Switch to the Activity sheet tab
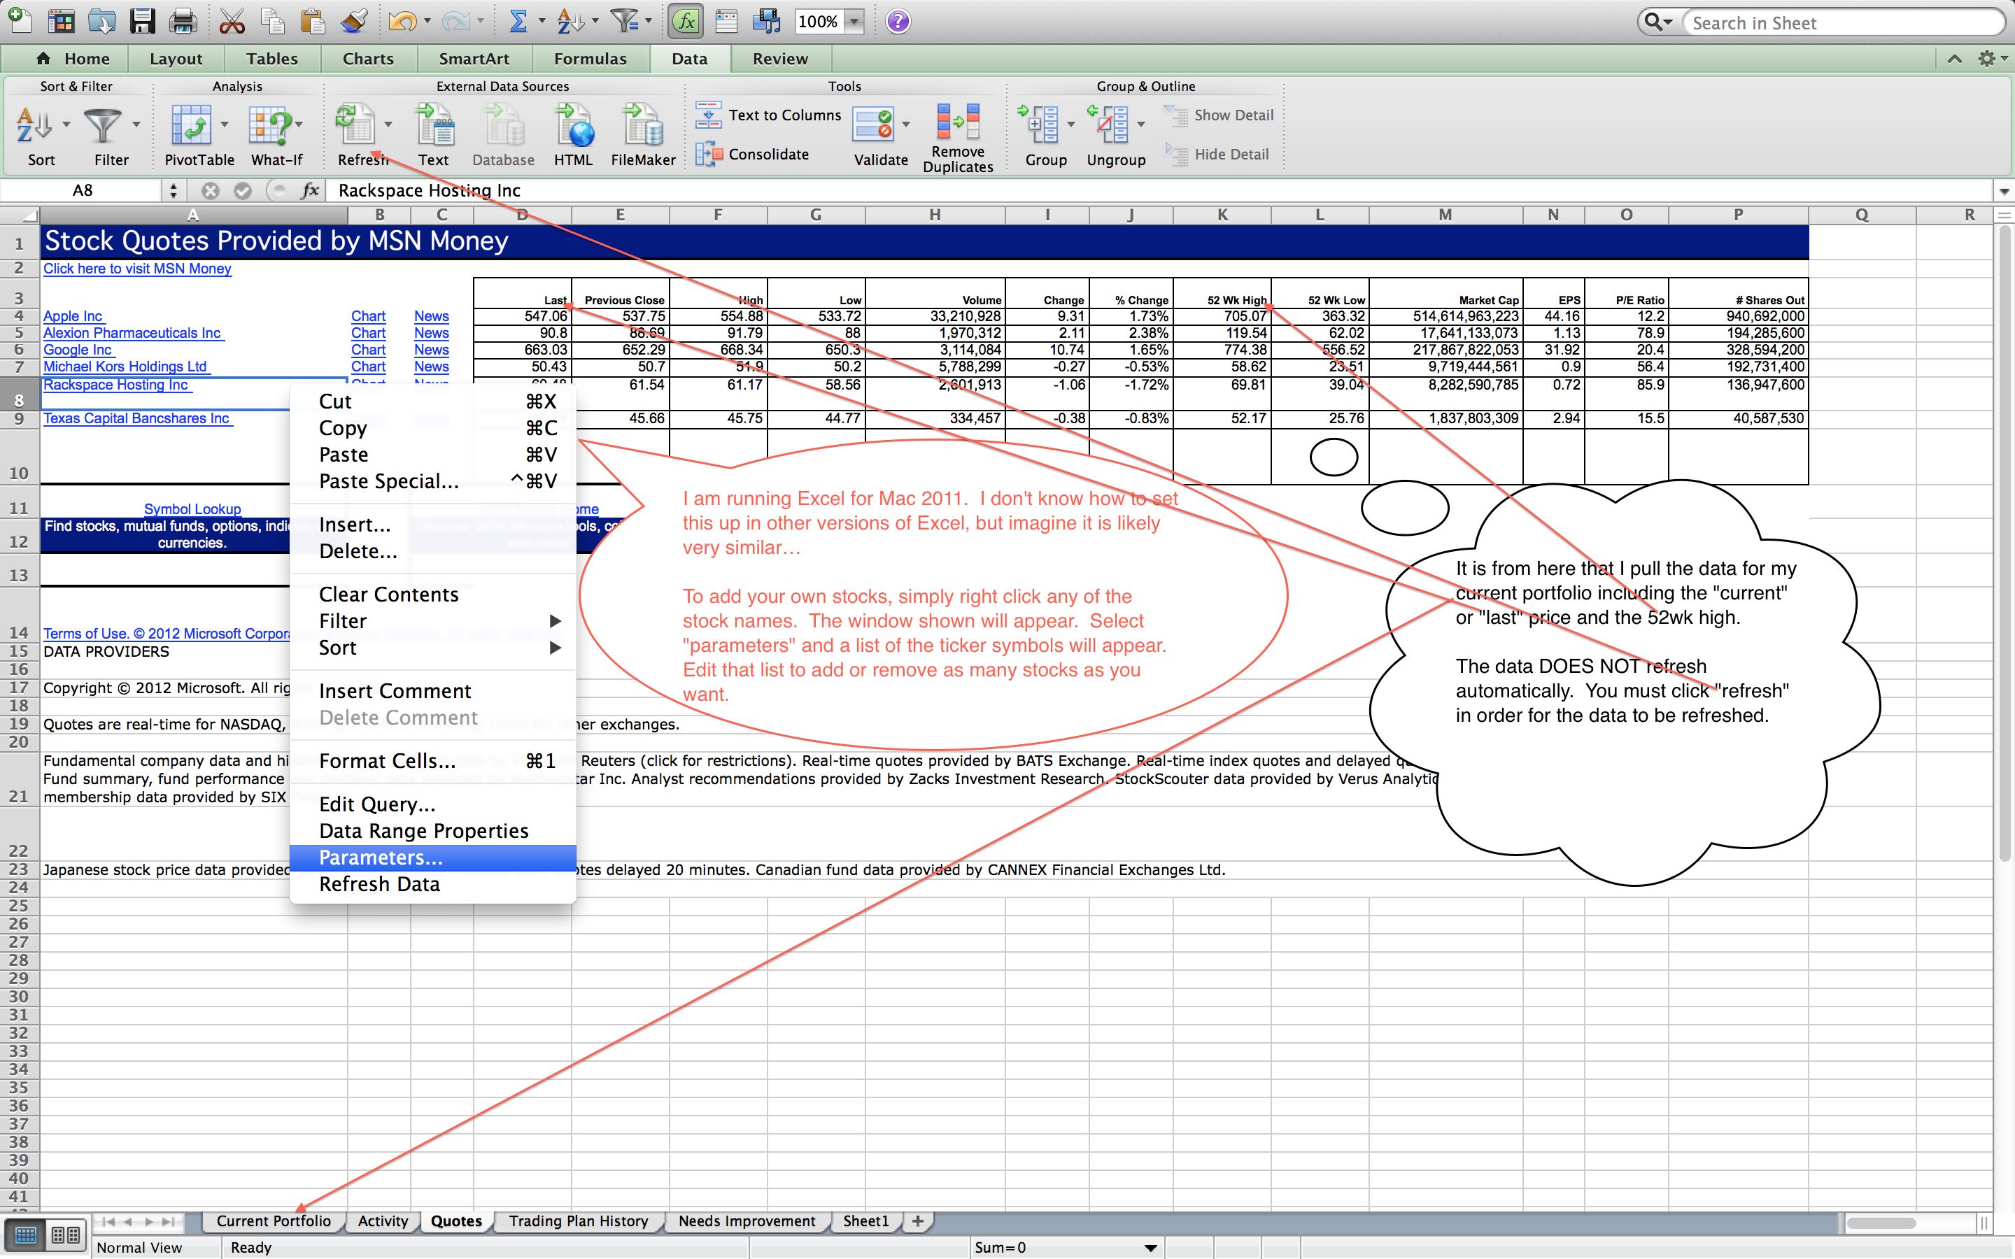 pos(381,1232)
